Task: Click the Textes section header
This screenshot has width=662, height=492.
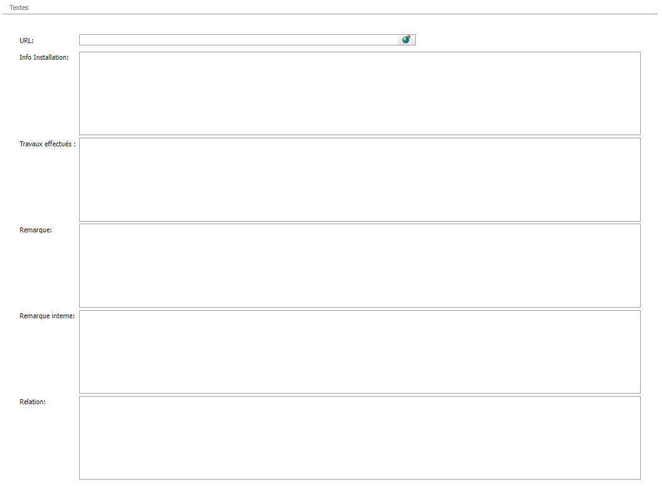Action: [x=19, y=7]
